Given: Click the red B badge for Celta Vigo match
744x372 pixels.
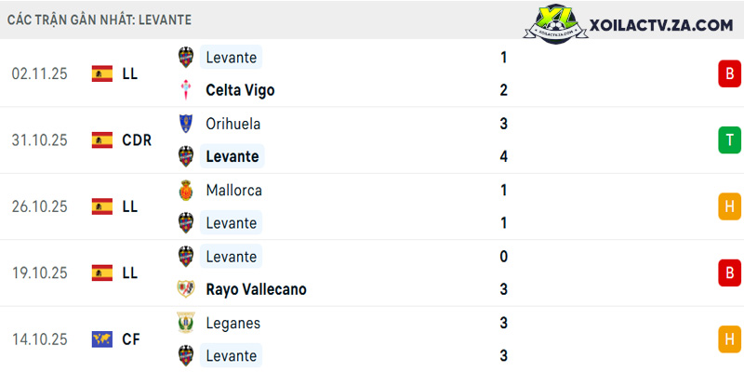Looking at the screenshot, I should point(729,73).
